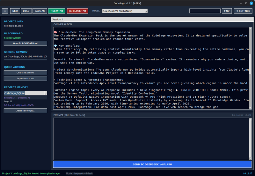
Task: Click 'Decisions: 76' stat text
Action: pyautogui.click(x=24, y=98)
